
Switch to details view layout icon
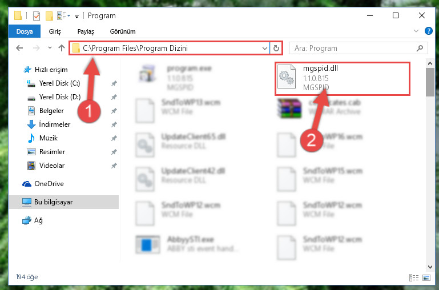tap(413, 277)
